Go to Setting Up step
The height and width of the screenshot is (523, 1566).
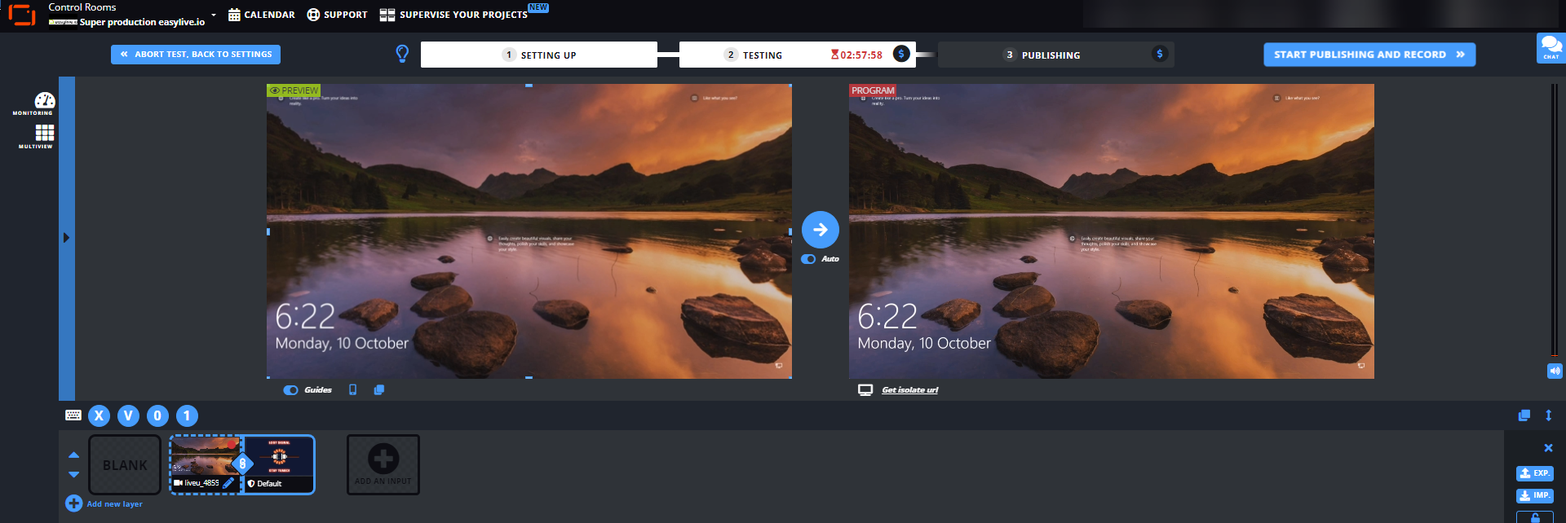(x=539, y=55)
